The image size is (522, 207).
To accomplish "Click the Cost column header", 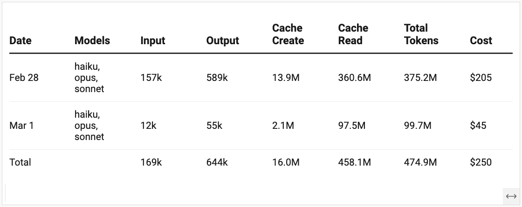I will coord(481,40).
